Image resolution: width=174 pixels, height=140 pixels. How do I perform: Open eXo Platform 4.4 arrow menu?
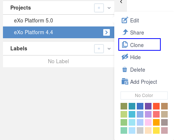107,32
